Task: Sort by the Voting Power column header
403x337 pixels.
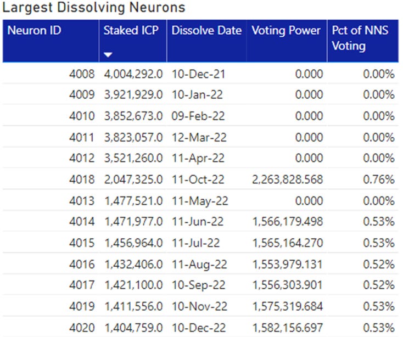Action: tap(287, 41)
